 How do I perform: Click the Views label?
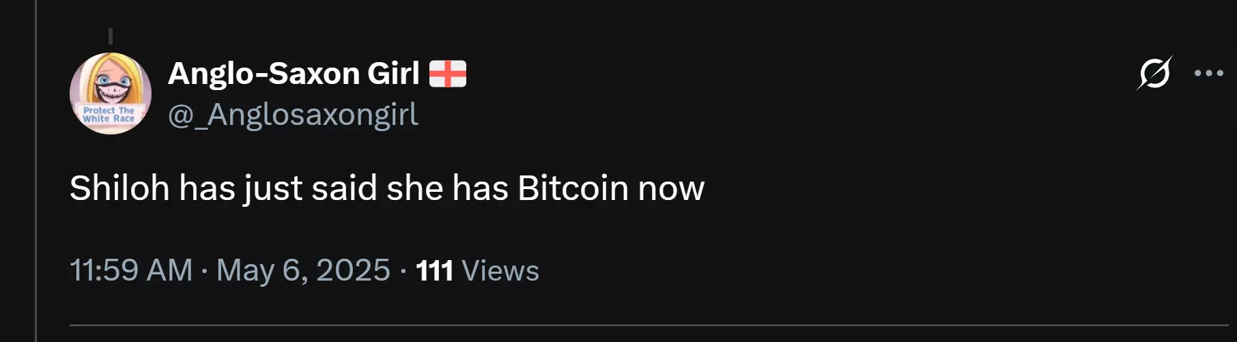point(500,271)
